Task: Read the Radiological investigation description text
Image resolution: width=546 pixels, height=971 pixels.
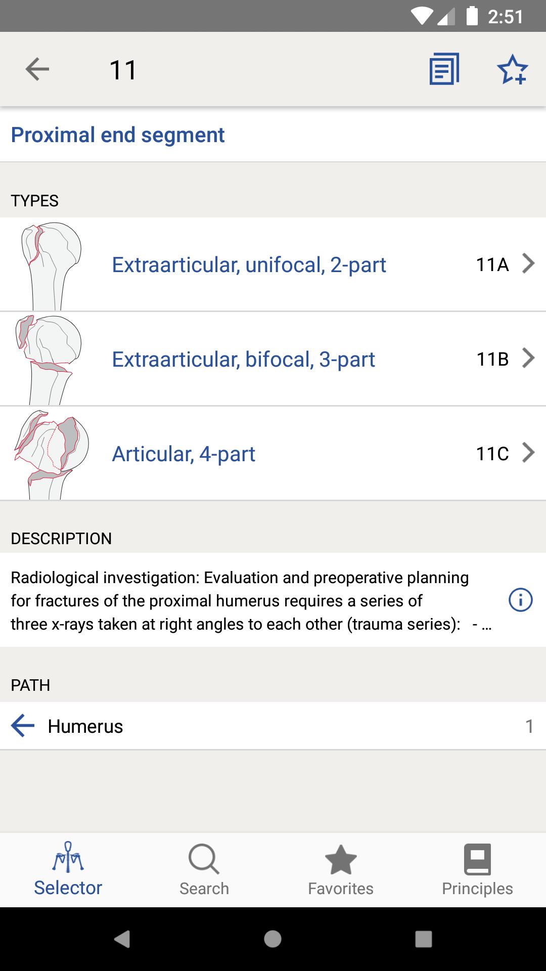Action: [x=251, y=601]
